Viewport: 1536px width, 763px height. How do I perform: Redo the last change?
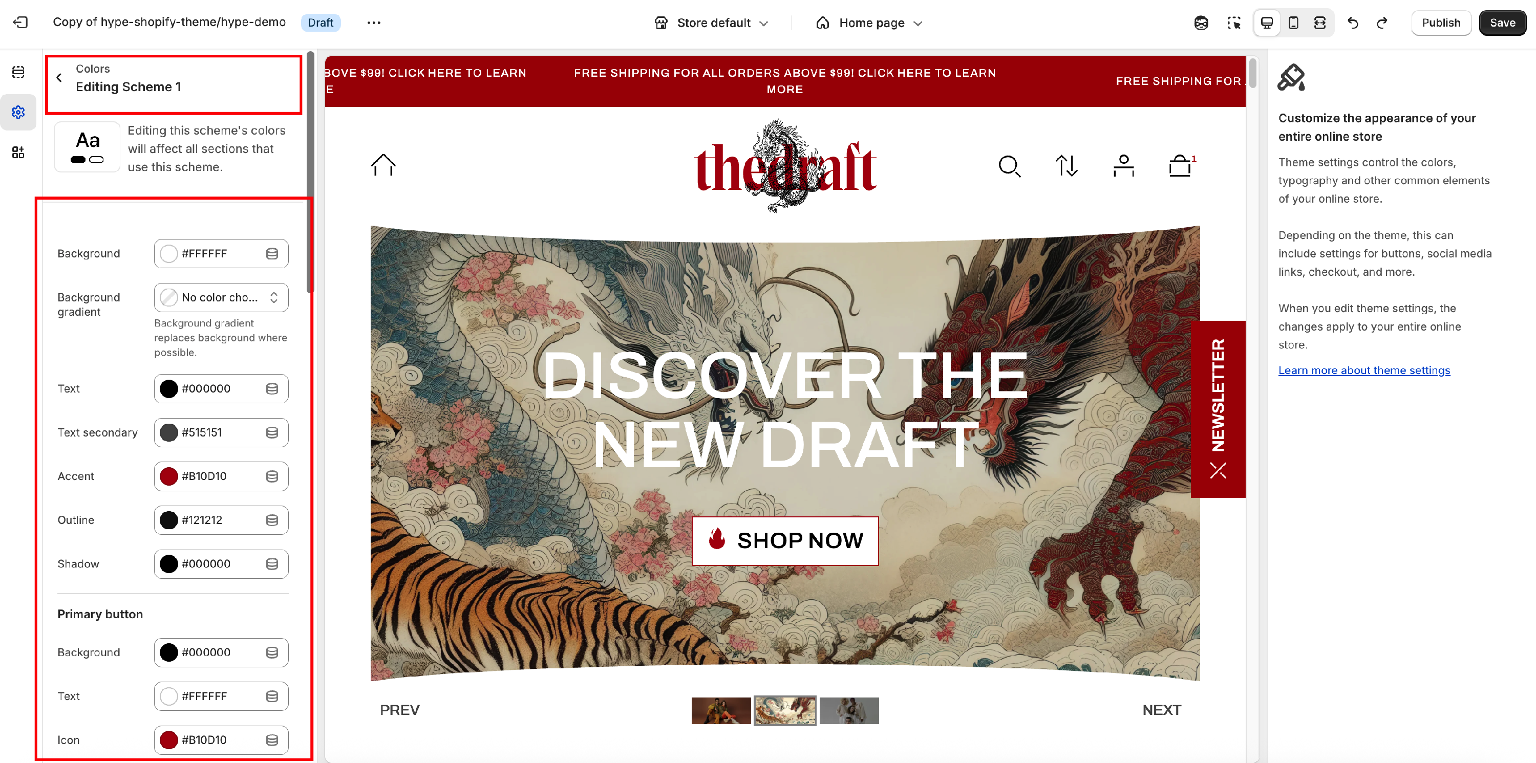1381,23
